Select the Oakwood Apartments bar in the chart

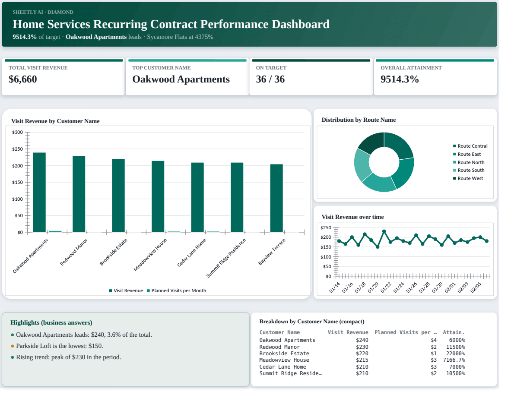(x=39, y=193)
